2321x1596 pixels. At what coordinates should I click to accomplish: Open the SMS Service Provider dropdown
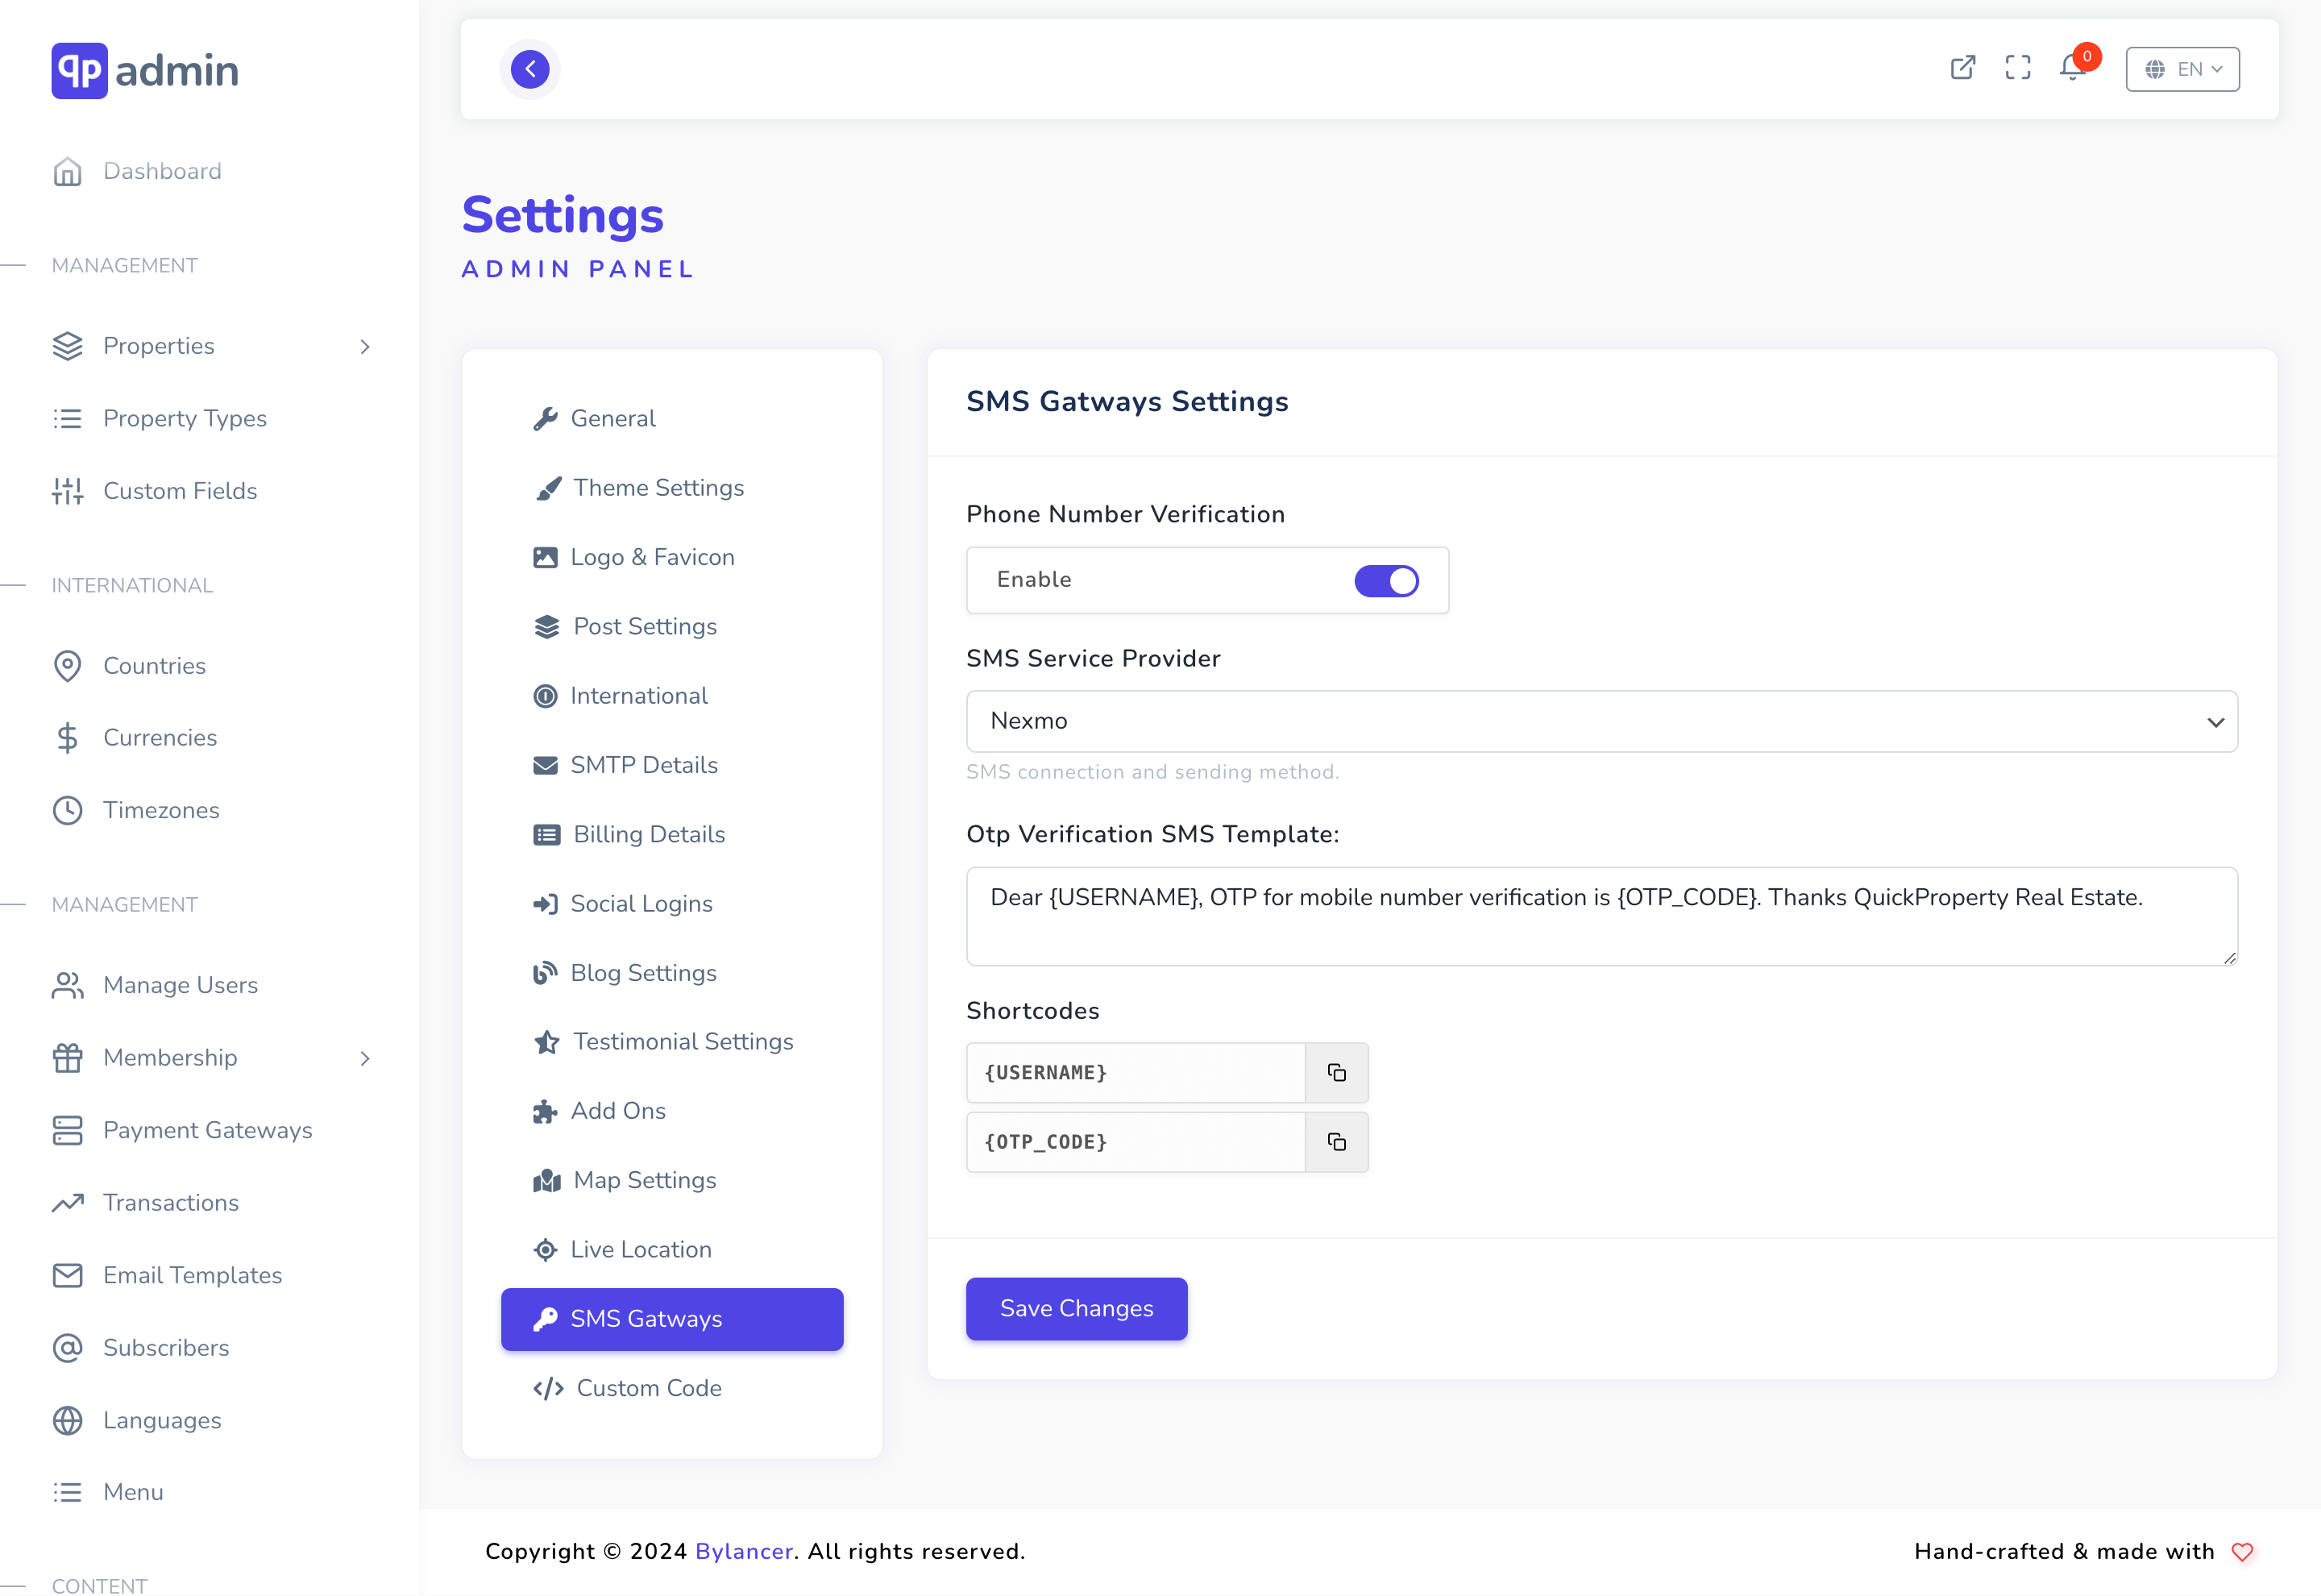pos(1601,721)
